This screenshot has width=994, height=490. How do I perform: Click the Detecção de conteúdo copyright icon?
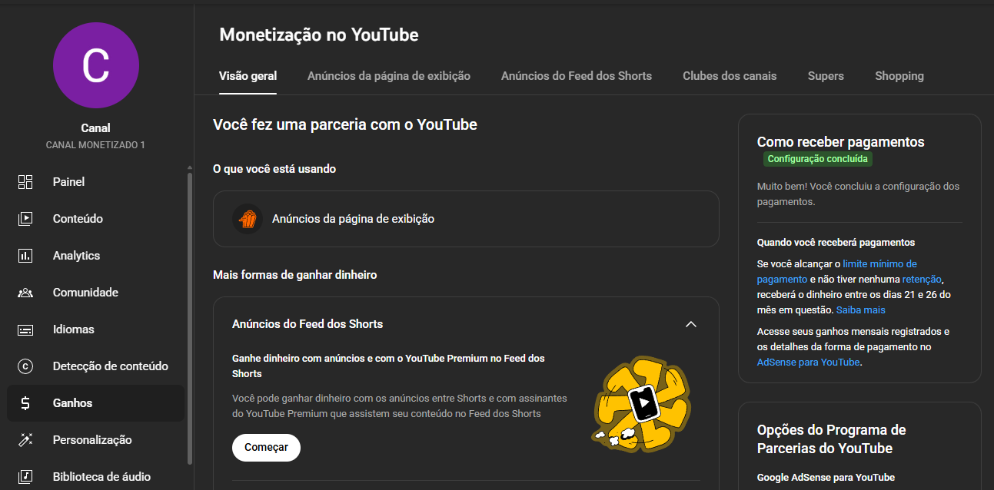pos(25,366)
